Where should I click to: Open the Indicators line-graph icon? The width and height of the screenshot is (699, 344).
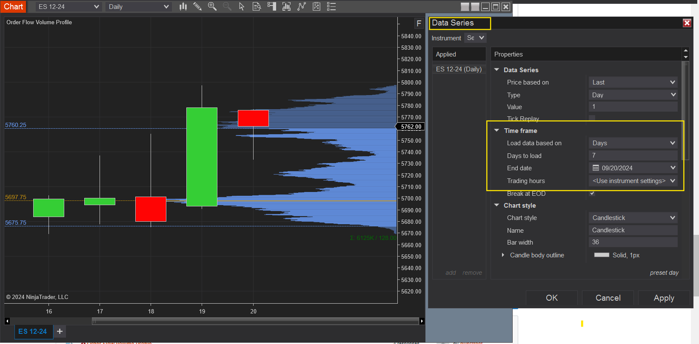pos(302,6)
